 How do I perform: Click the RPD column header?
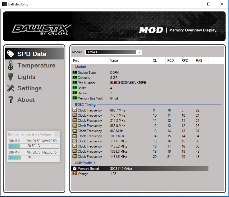187,60
